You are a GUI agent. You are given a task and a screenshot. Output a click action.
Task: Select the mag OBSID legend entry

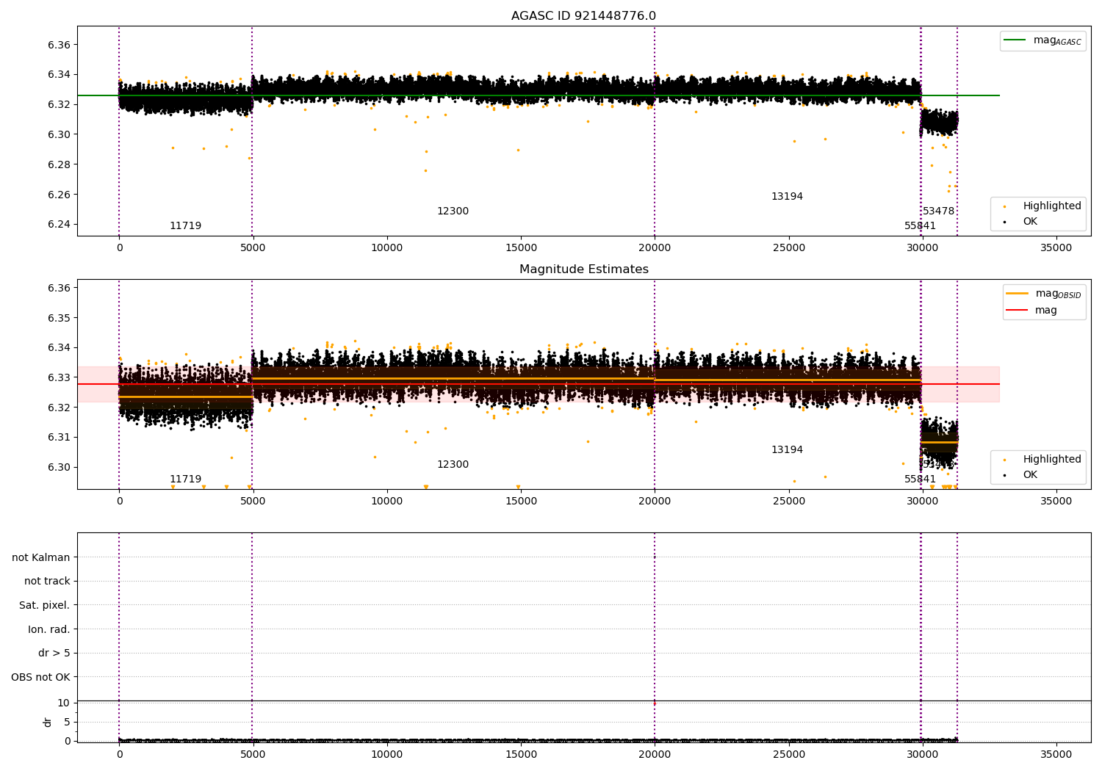[x=1043, y=294]
